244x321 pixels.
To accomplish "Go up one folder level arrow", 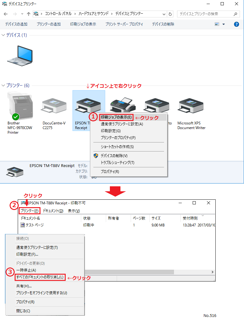I will [29, 14].
